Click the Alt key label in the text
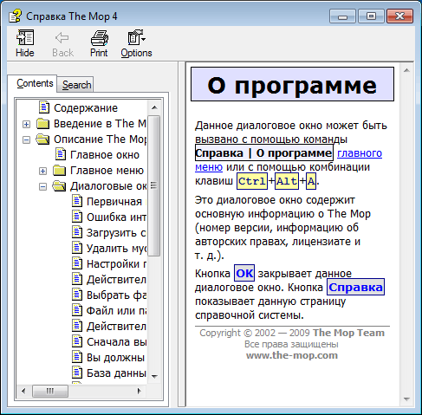This screenshot has width=422, height=415. (287, 181)
